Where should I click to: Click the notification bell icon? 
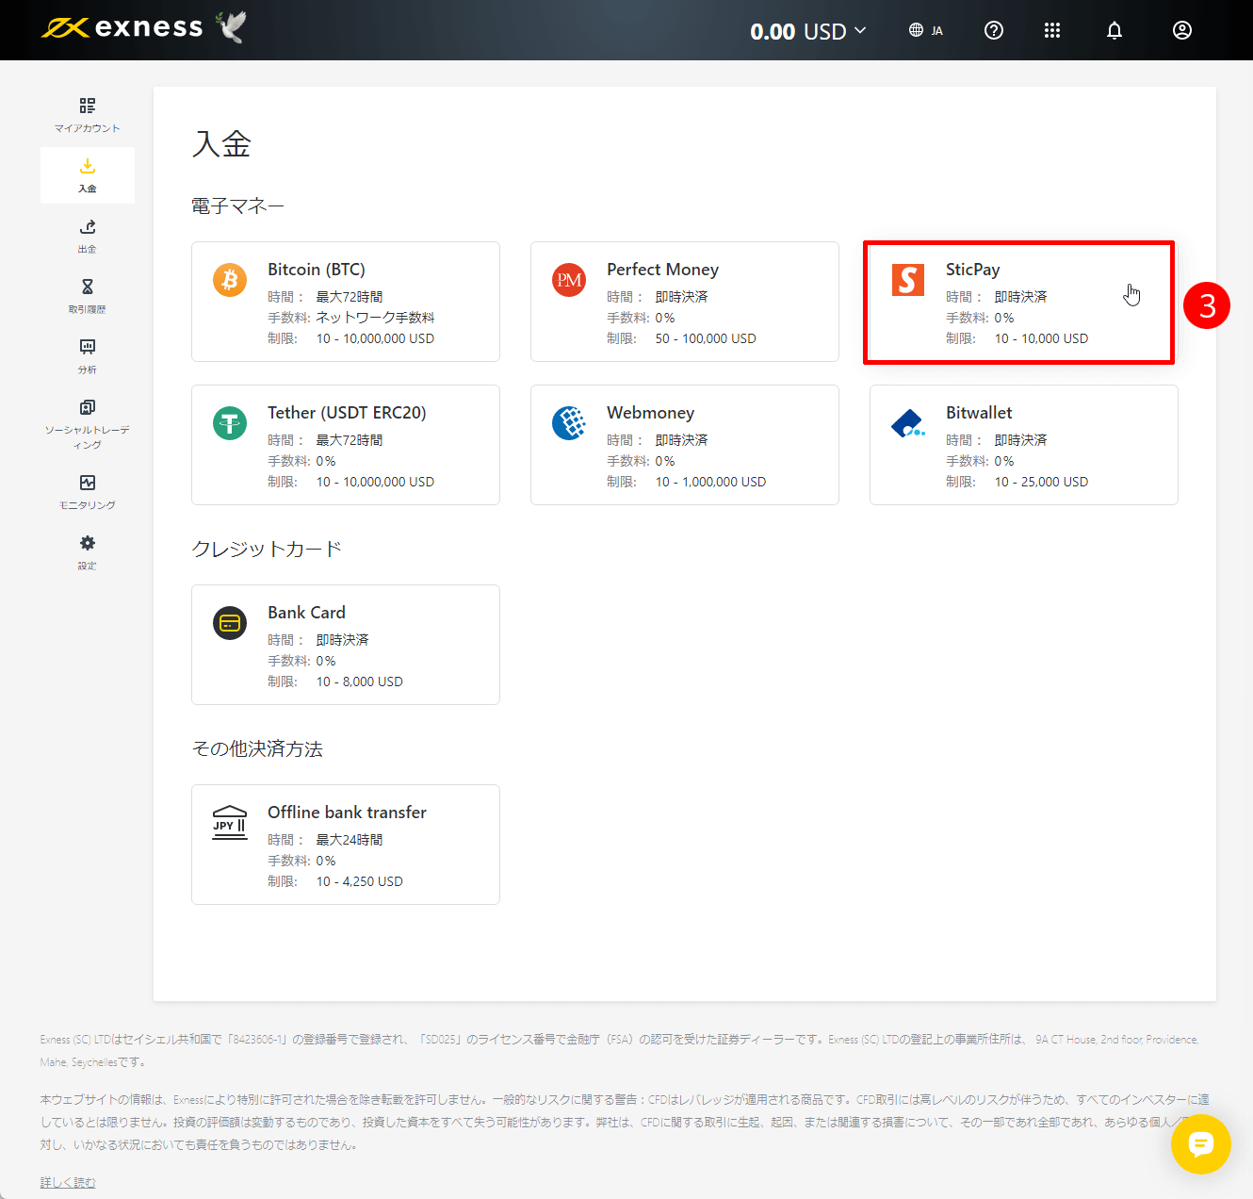[x=1115, y=30]
